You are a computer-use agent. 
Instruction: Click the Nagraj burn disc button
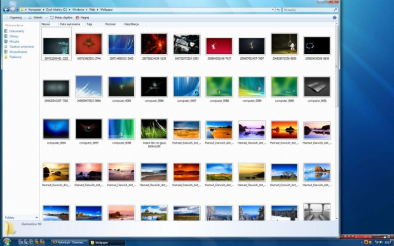(83, 18)
